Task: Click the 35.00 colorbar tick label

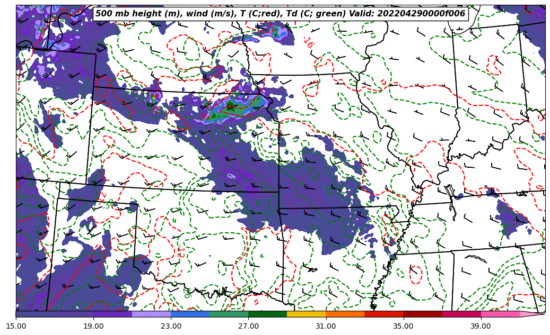Action: (403, 326)
